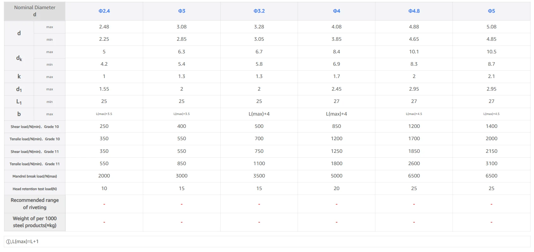Select the 'Recommended range of riveting' label
This screenshot has height=252, width=534.
tap(35, 204)
